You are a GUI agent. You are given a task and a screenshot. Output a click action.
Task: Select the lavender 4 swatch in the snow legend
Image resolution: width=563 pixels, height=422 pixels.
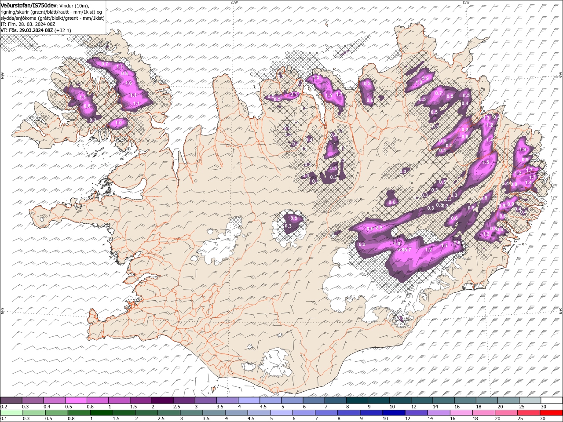pos(249,400)
